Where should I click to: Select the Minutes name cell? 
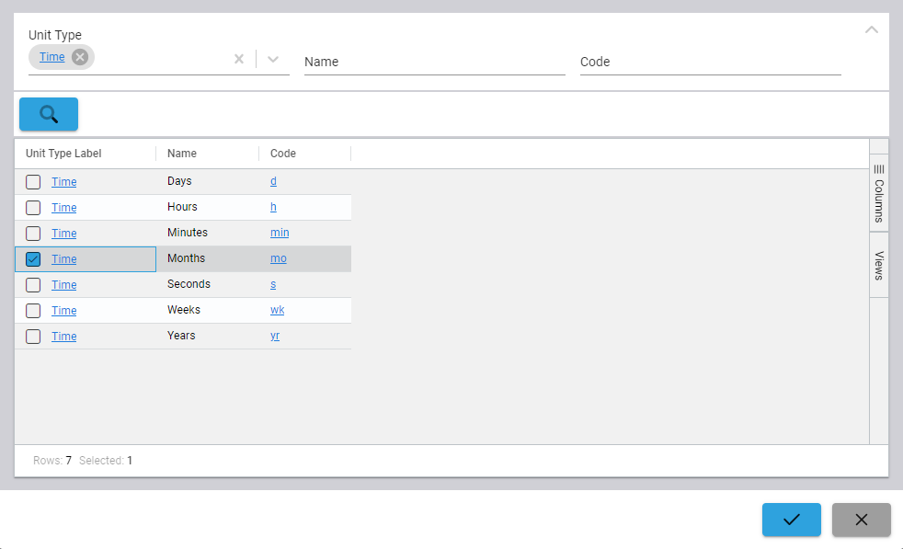[207, 233]
